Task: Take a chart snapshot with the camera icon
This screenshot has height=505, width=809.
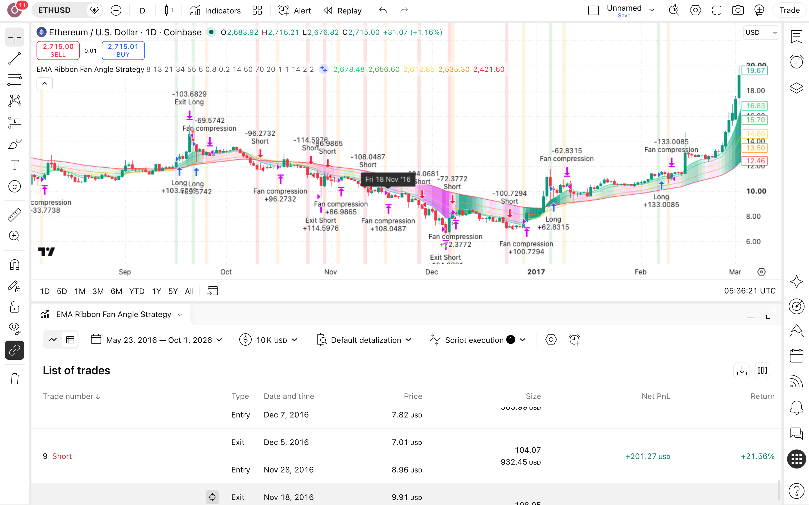Action: pyautogui.click(x=738, y=10)
